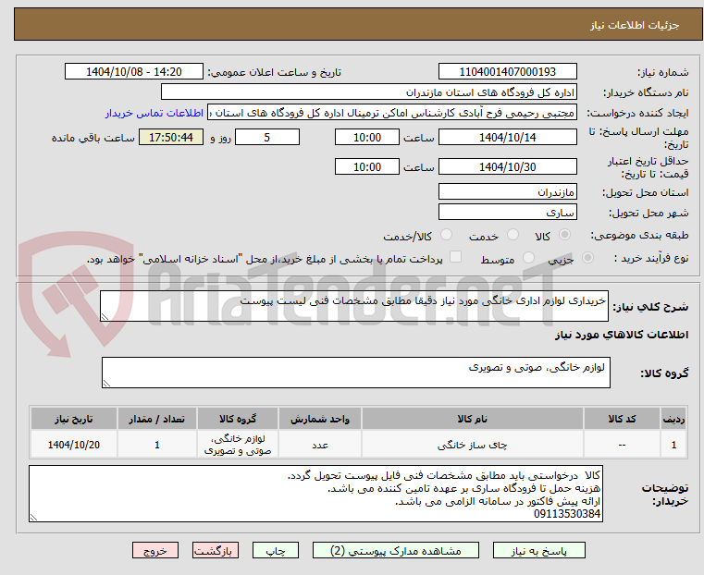Click the ردیف column header
This screenshot has height=575, width=704.
pos(673,419)
